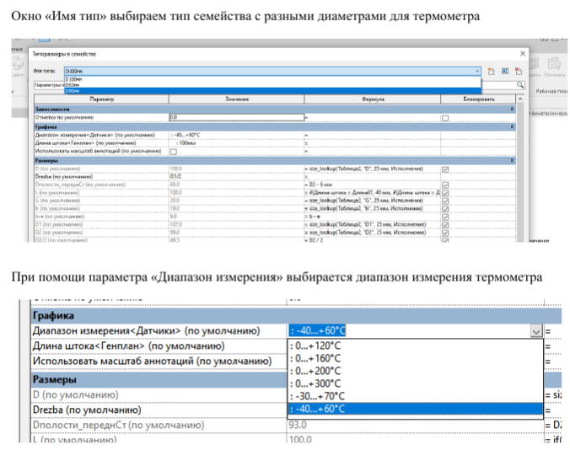Viewport: 570px width, 450px height.
Task: Select the «0...+300°C» range option
Action: tap(416, 384)
